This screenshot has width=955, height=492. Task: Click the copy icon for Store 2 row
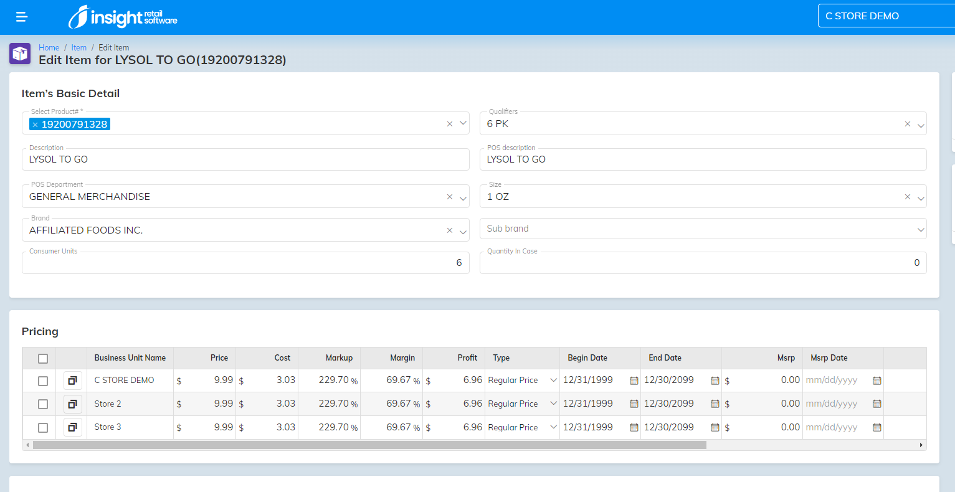[x=73, y=404]
